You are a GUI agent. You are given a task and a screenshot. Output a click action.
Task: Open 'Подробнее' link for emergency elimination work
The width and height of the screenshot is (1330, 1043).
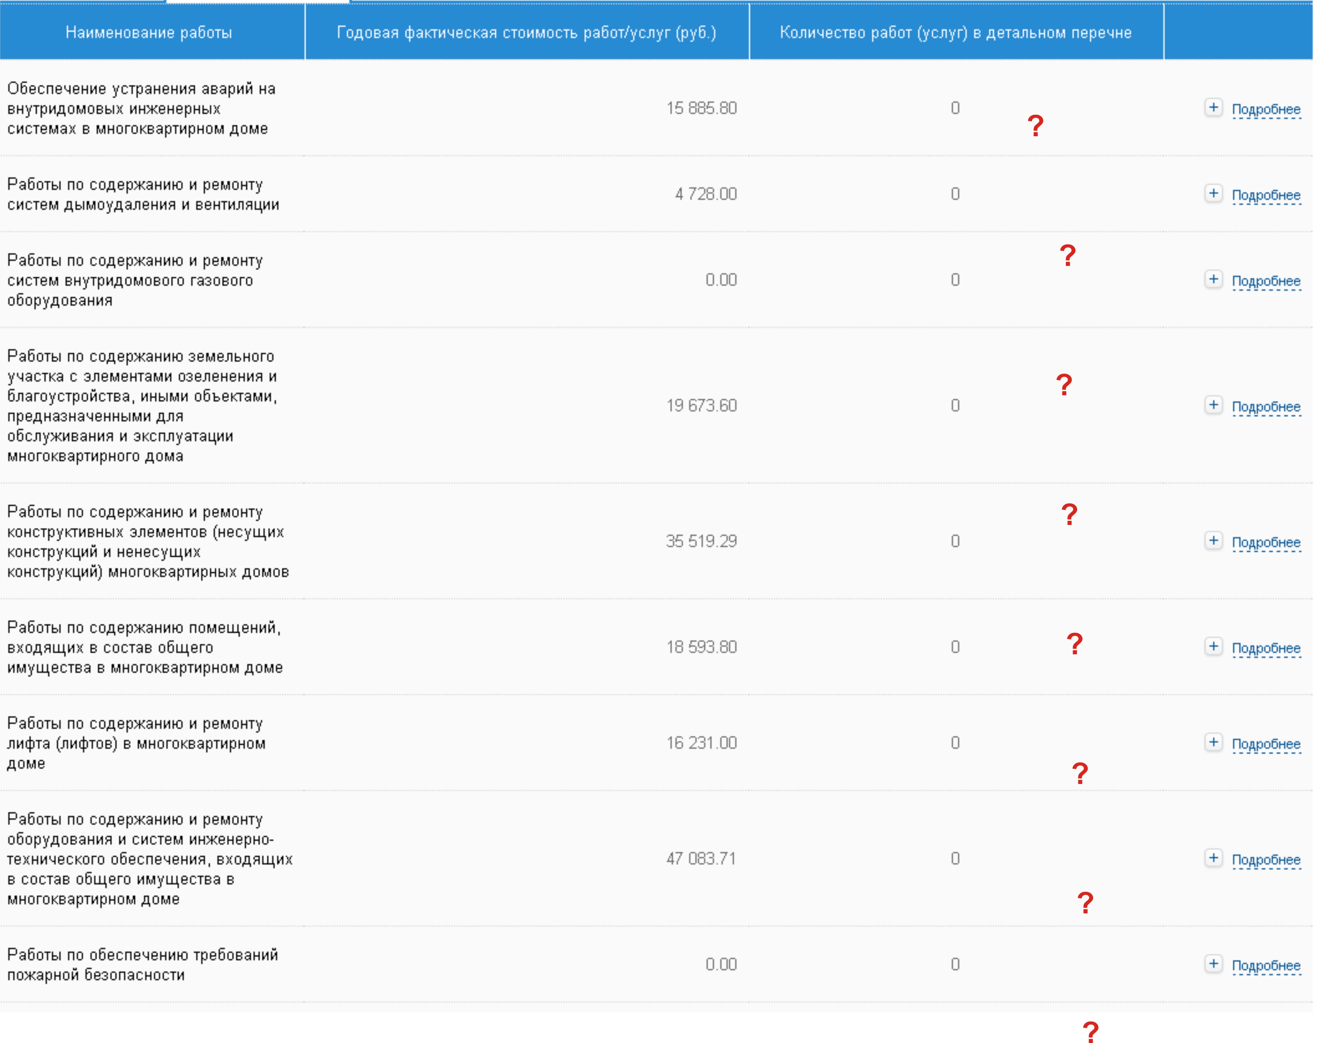[x=1266, y=109]
